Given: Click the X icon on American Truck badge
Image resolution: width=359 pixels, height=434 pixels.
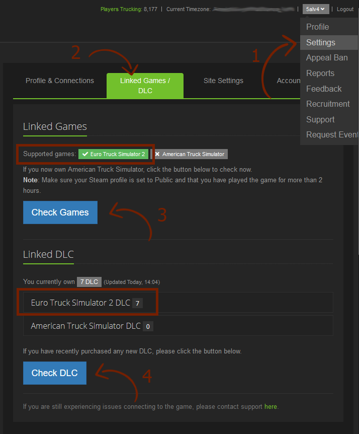Looking at the screenshot, I should coord(157,154).
